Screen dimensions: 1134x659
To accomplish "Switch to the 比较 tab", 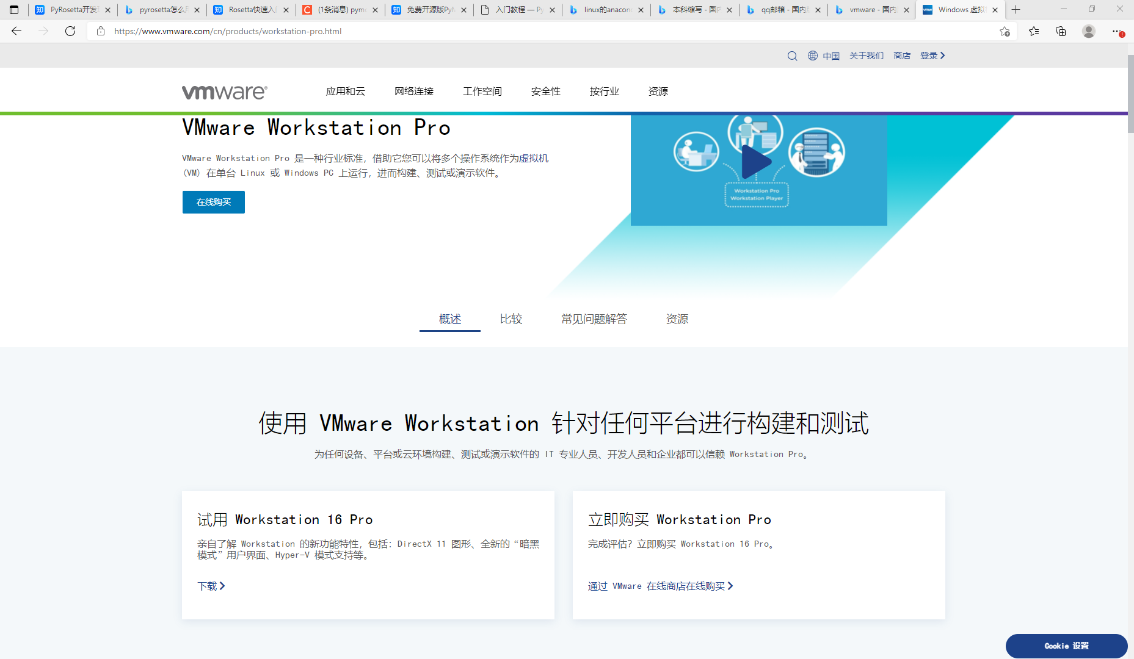I will tap(511, 319).
